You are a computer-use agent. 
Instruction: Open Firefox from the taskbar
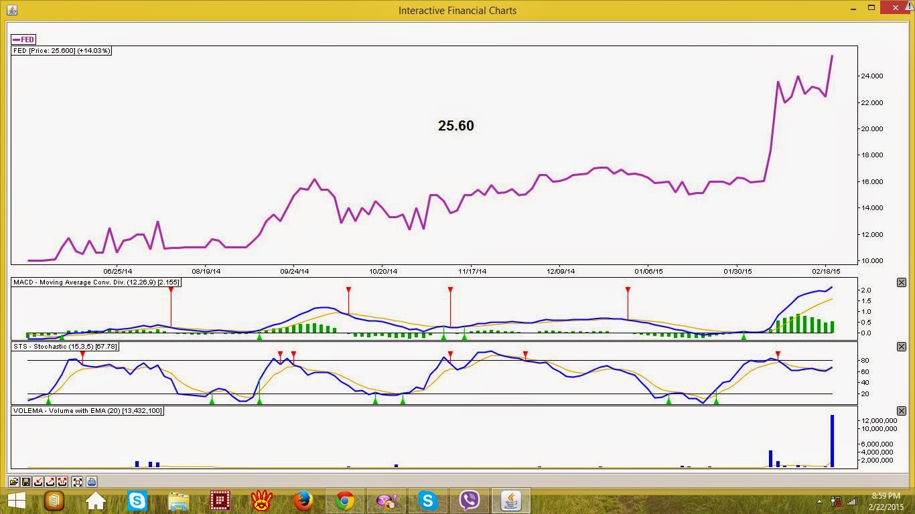(x=303, y=500)
